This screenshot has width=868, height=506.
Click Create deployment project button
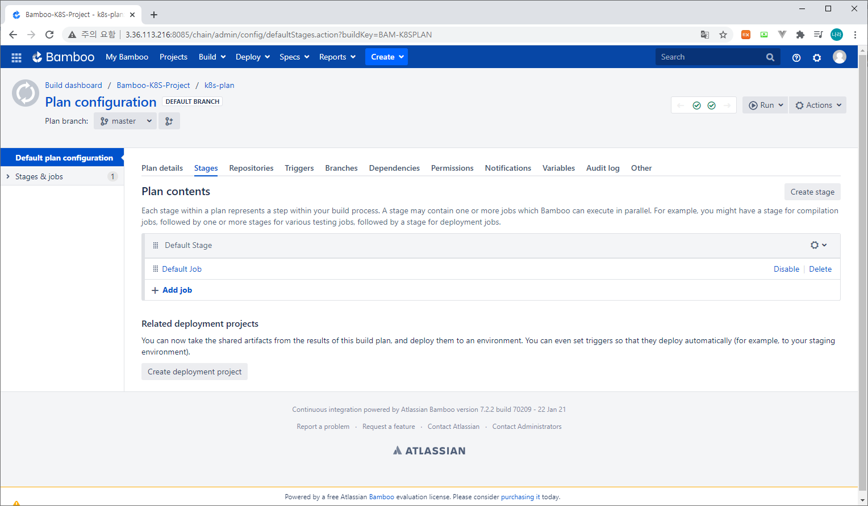(194, 372)
